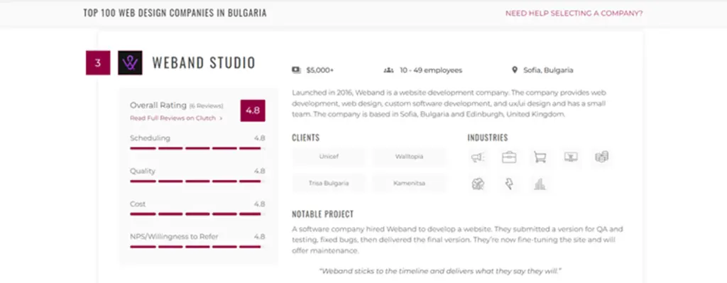Select the Unicef client tag
Screen dimensions: 727x283
click(329, 157)
